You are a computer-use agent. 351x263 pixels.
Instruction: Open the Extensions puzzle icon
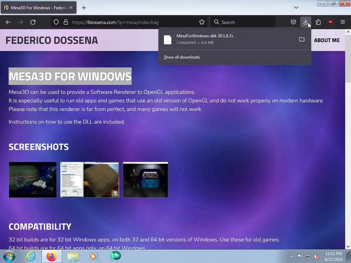pyautogui.click(x=318, y=22)
